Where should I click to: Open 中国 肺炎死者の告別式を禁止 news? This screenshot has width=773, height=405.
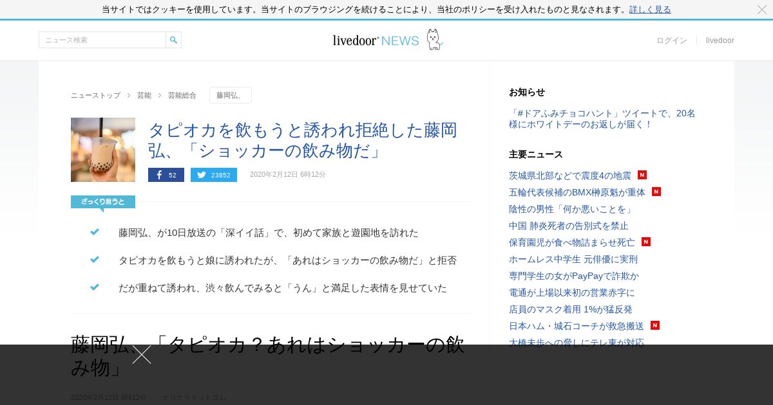569,226
